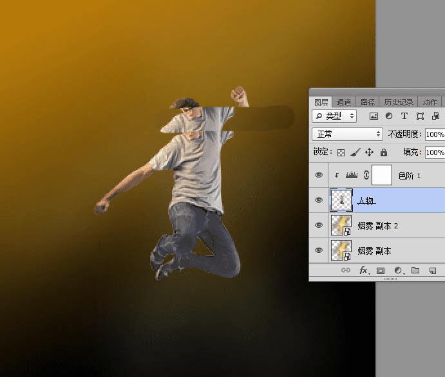Filter layers by pixel image type
Viewport: 445px width, 377px height.
(374, 116)
